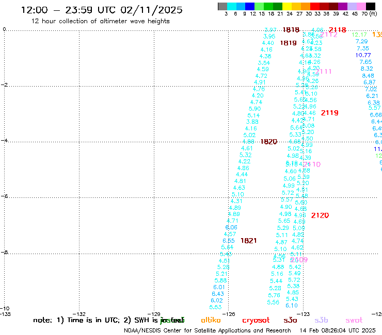The image size is (382, 335).
Task: Click the s3a time label 1820
Action: [269, 142]
